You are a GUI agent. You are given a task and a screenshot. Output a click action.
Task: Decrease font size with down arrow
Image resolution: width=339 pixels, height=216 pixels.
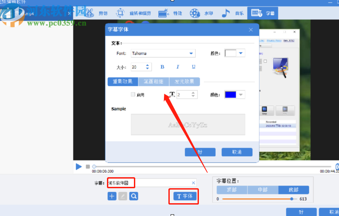point(148,69)
